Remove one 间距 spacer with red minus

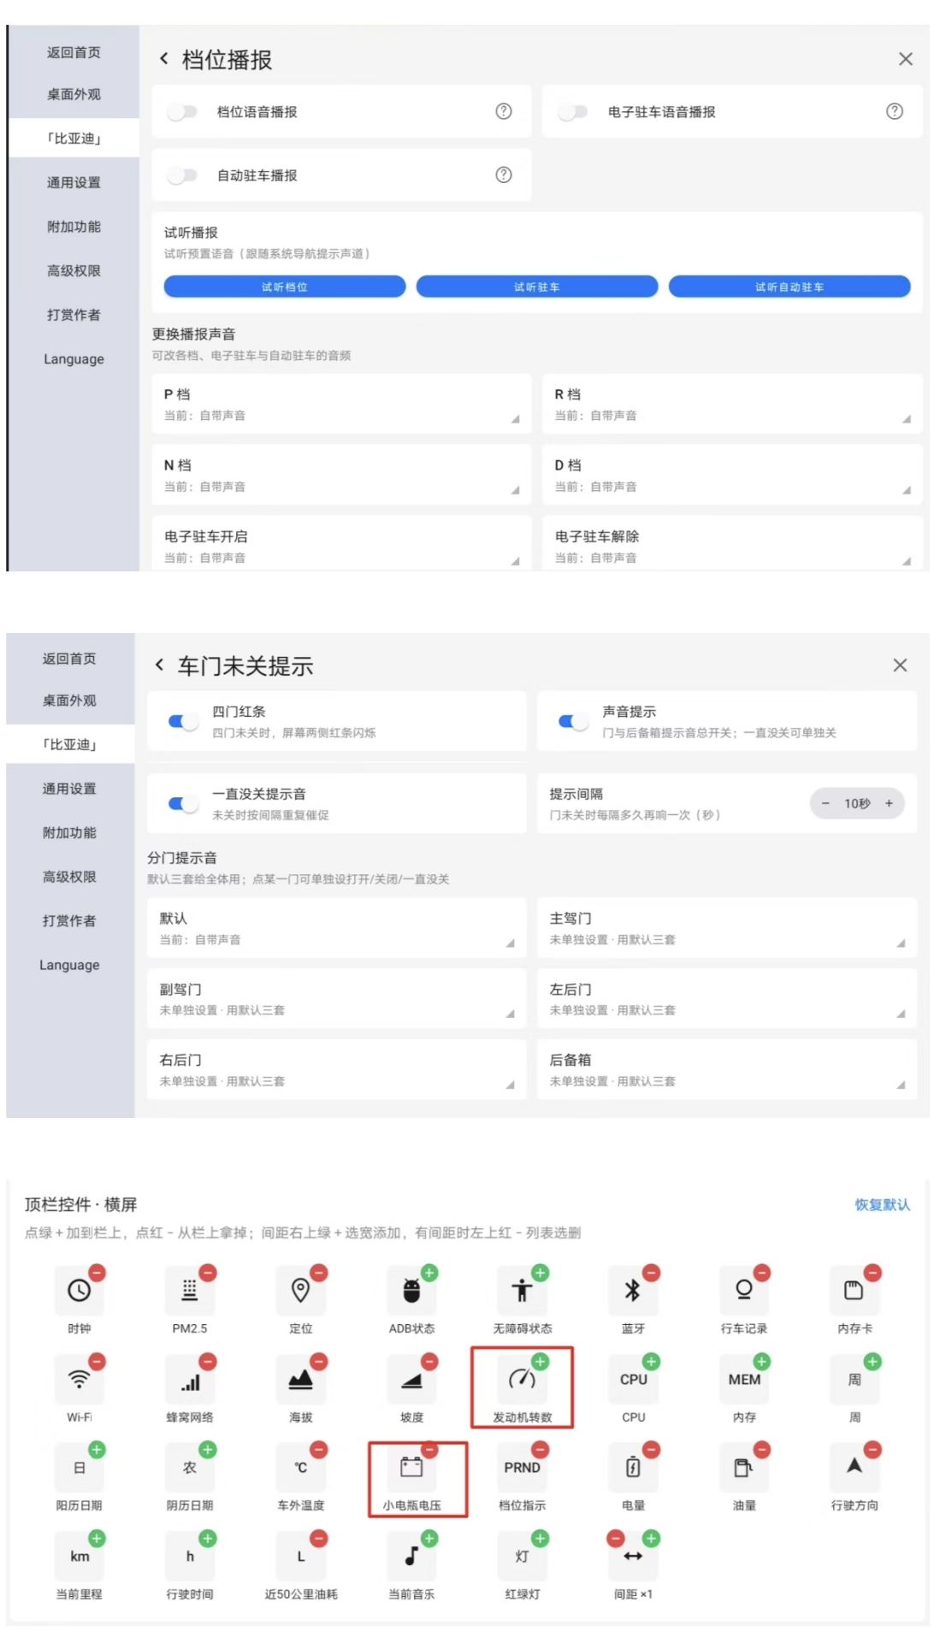[x=616, y=1538]
